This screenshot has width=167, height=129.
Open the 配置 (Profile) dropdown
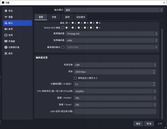pos(115,98)
